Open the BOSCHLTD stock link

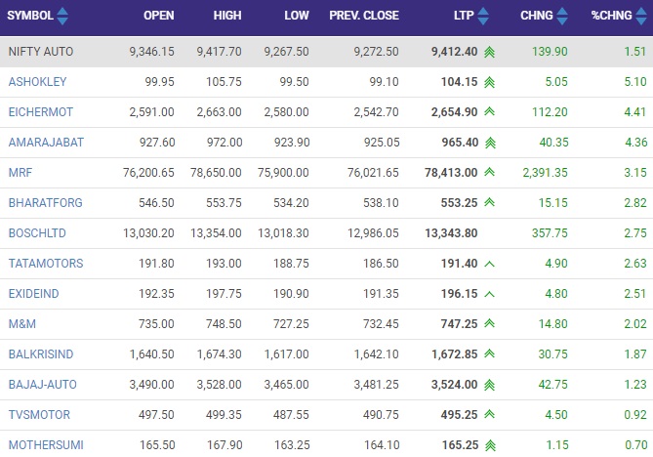point(37,233)
